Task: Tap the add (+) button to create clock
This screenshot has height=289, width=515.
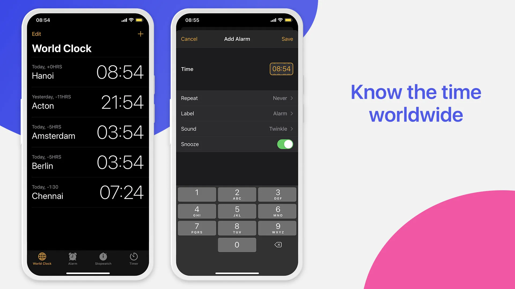Action: tap(141, 33)
